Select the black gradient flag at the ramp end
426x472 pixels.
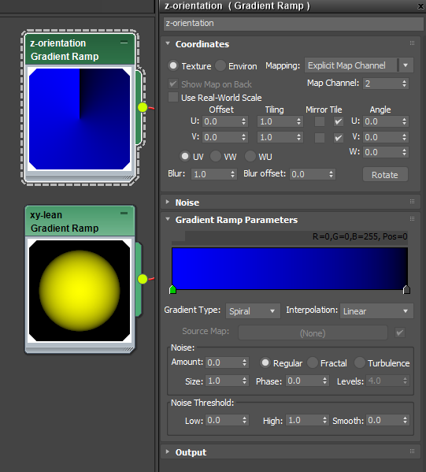tap(406, 289)
